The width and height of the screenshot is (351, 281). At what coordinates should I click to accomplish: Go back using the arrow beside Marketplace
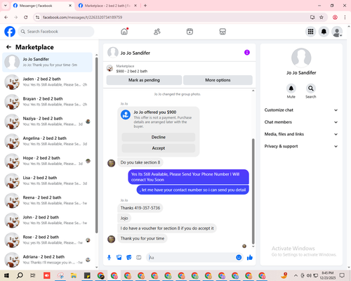(8, 47)
